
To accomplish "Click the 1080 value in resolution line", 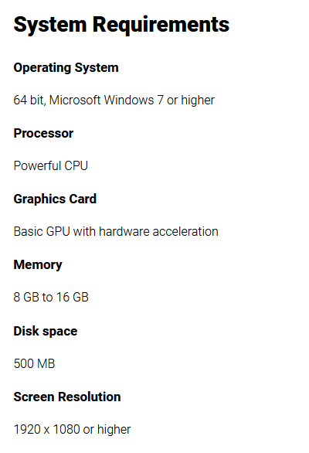I will (66, 430).
